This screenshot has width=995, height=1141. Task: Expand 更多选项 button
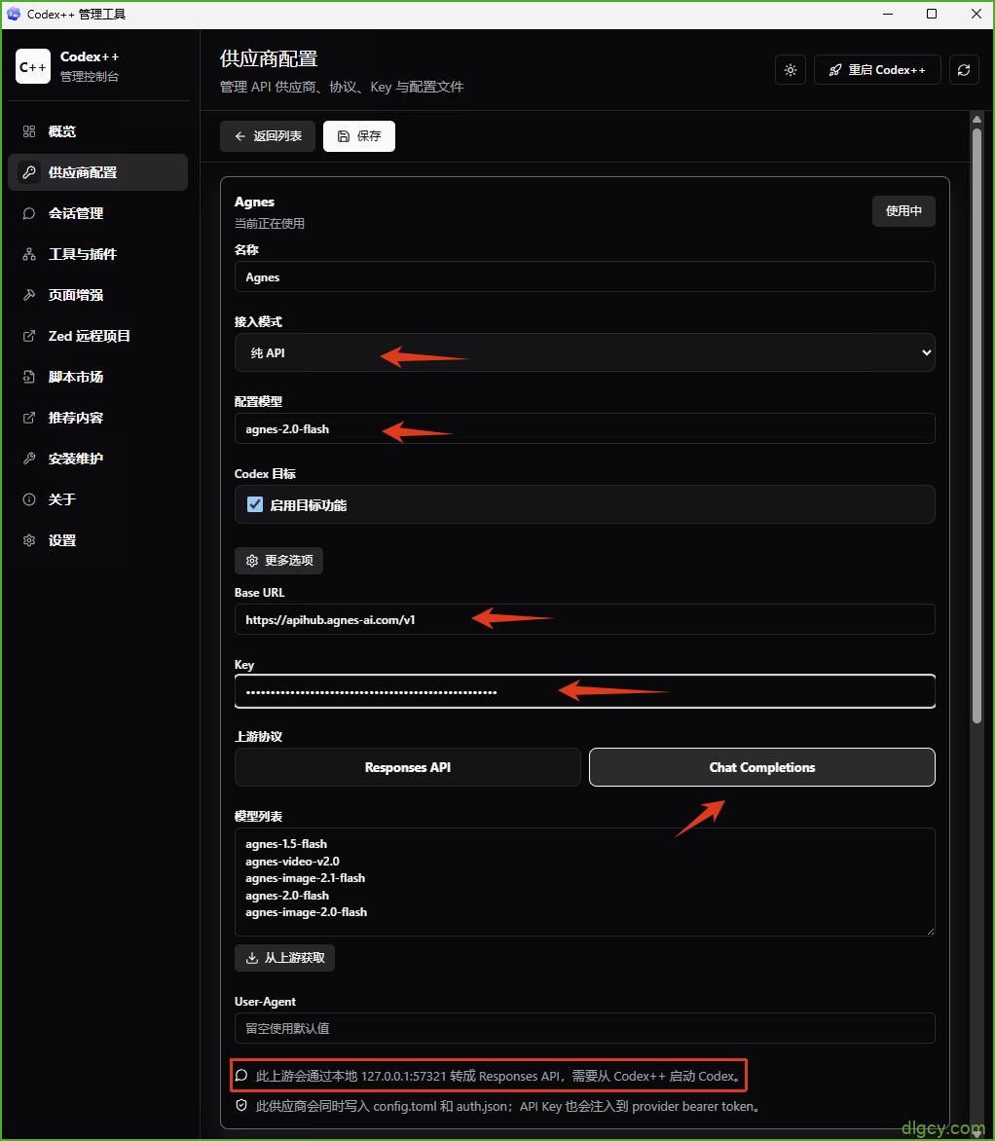[278, 561]
